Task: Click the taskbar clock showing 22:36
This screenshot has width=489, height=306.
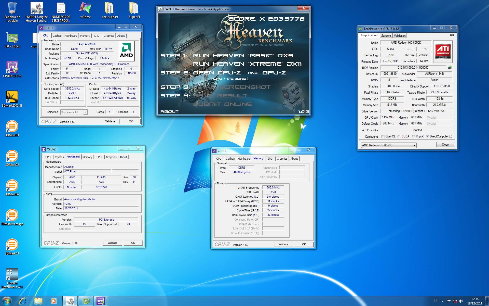Action: click(475, 301)
